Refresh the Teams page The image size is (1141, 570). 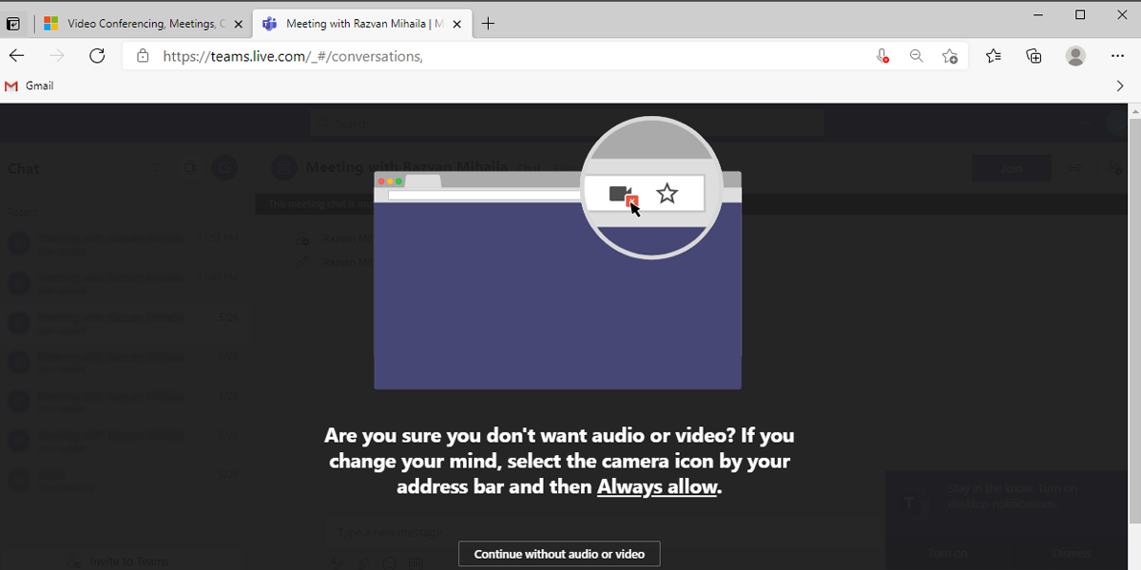point(97,56)
